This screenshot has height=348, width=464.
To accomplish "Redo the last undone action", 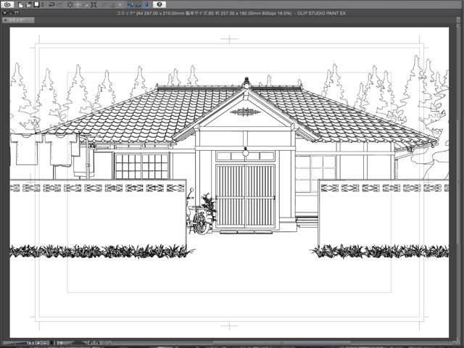I will point(59,5).
